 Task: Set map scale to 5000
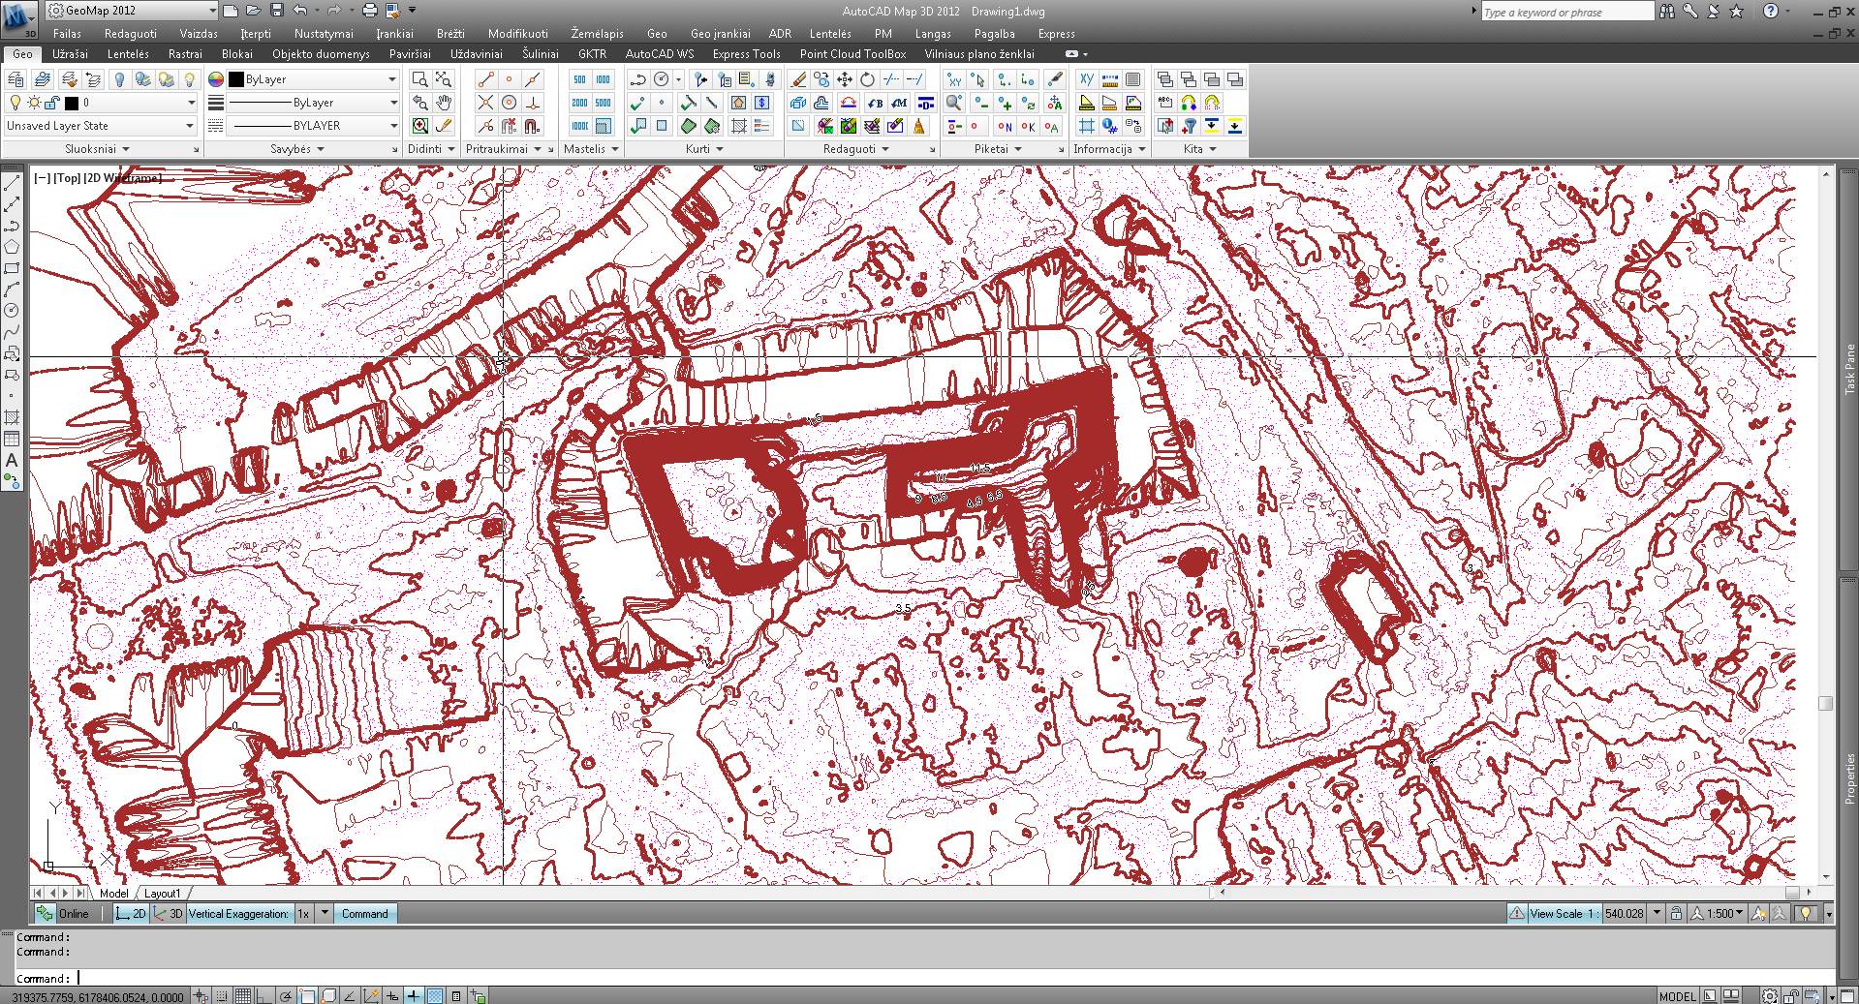tap(603, 103)
